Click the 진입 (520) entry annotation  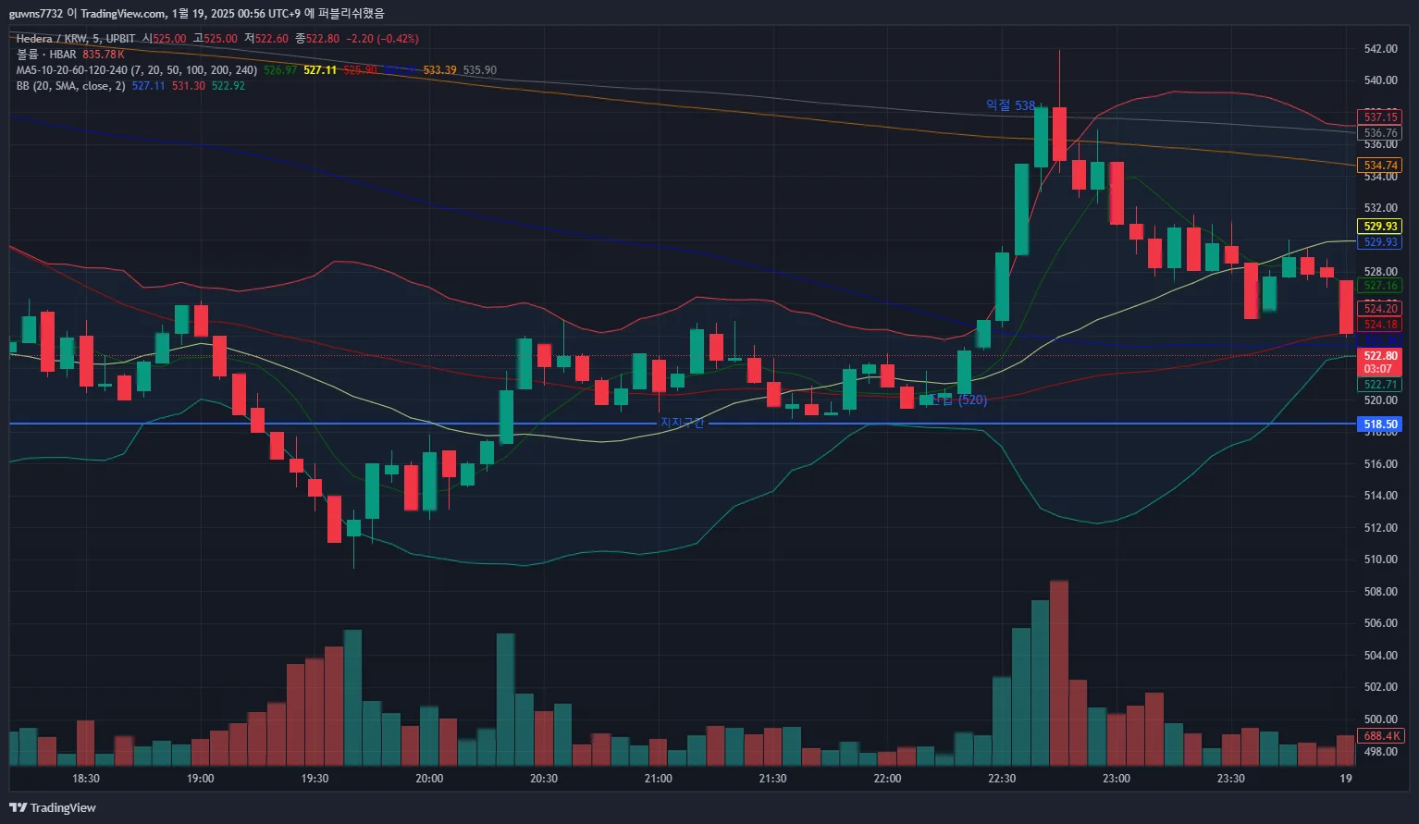click(x=958, y=400)
